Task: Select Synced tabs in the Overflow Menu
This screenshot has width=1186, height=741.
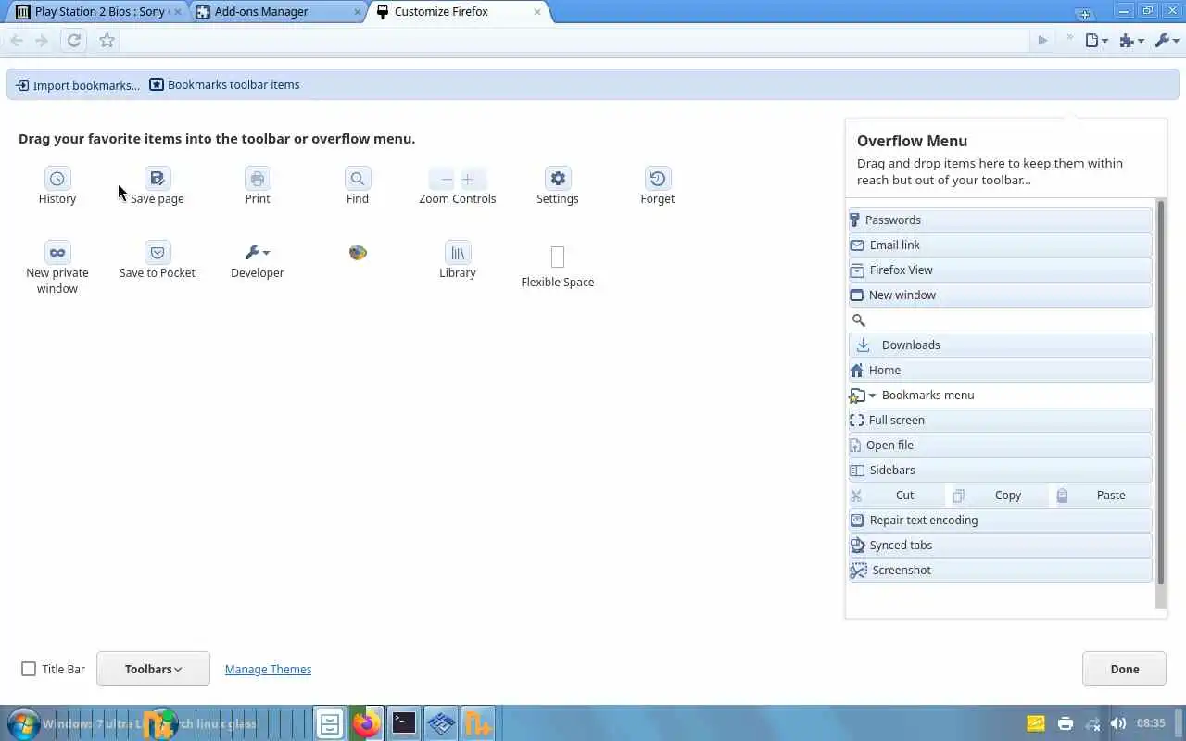Action: pos(1000,545)
